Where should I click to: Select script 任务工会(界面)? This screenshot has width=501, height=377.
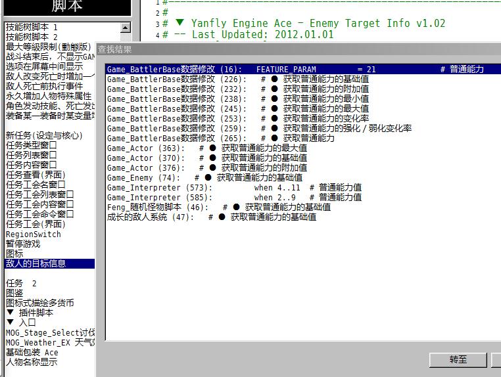tap(36, 225)
